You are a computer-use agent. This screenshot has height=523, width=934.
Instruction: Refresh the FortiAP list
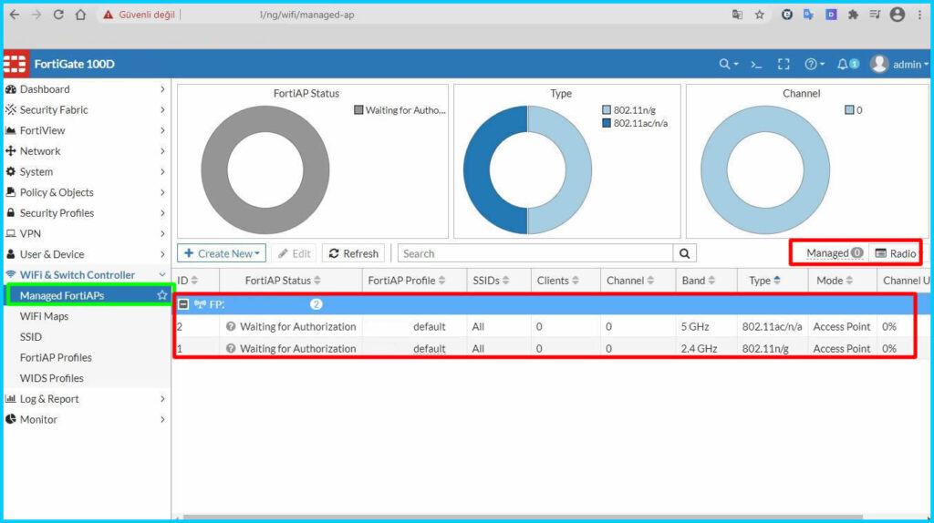[x=354, y=253]
